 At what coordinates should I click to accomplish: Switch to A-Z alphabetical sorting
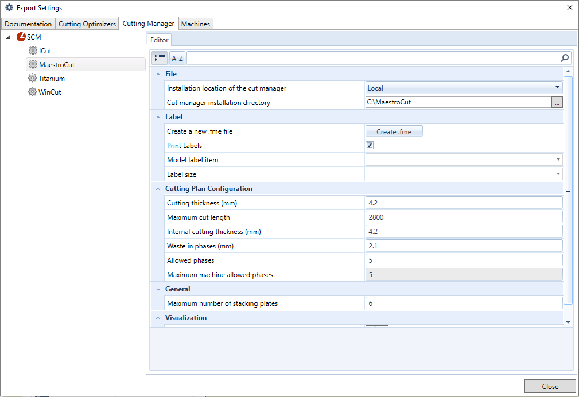177,58
